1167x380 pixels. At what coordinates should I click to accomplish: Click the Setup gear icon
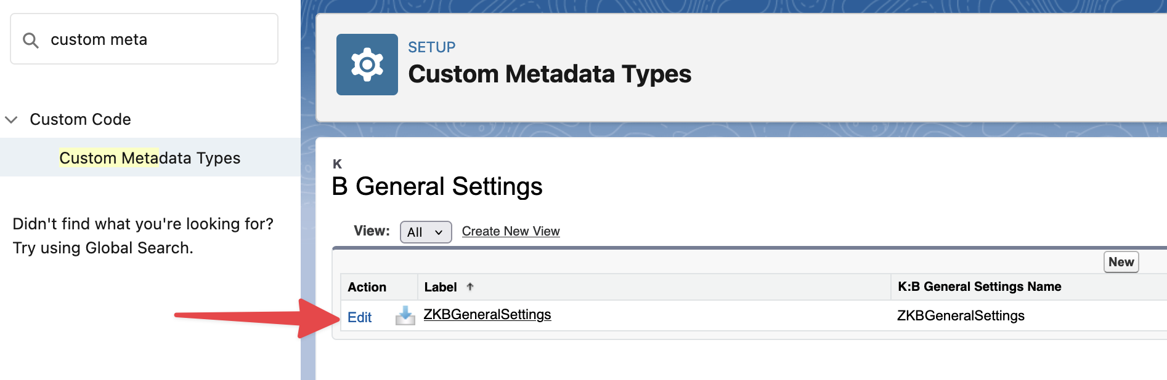pyautogui.click(x=367, y=65)
